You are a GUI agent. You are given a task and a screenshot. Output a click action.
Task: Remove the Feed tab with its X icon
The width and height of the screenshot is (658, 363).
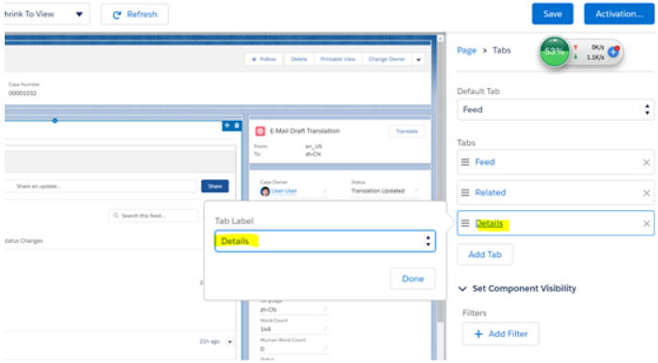coord(647,162)
